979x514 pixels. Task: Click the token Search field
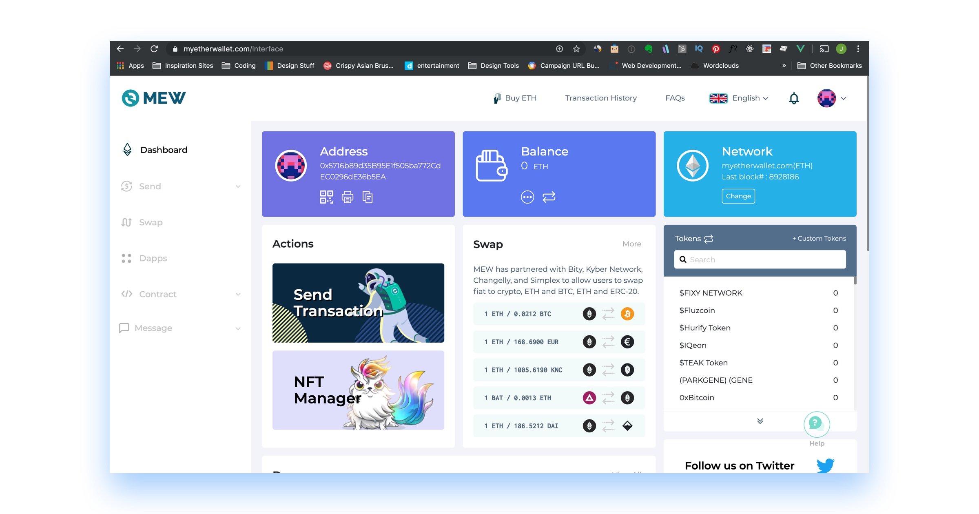(x=760, y=259)
